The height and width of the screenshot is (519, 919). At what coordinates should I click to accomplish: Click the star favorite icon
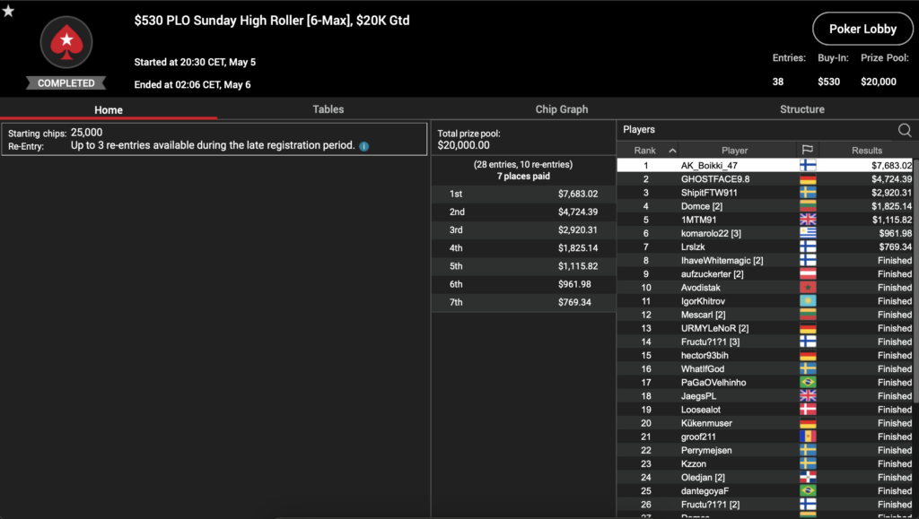point(8,11)
